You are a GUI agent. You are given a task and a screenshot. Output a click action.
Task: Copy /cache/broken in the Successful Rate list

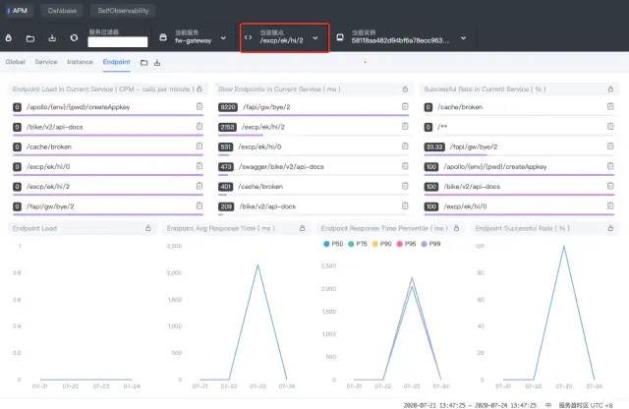pyautogui.click(x=610, y=106)
